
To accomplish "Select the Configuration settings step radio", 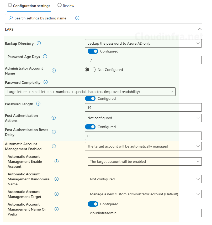I will (x=10, y=5).
